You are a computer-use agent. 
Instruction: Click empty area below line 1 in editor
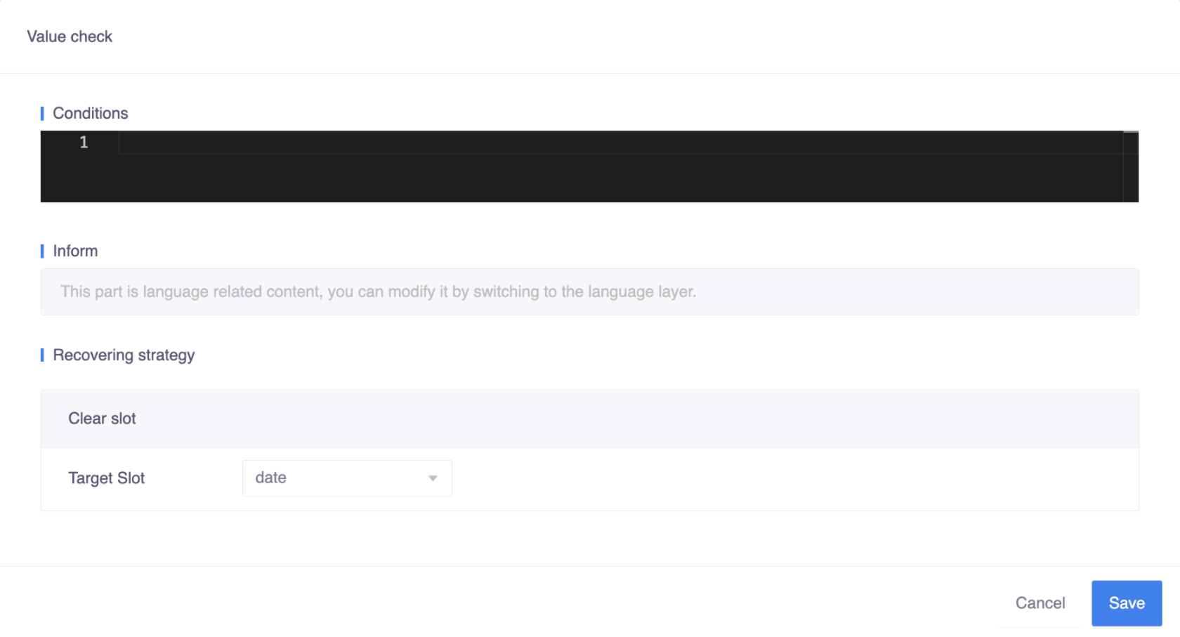point(618,180)
